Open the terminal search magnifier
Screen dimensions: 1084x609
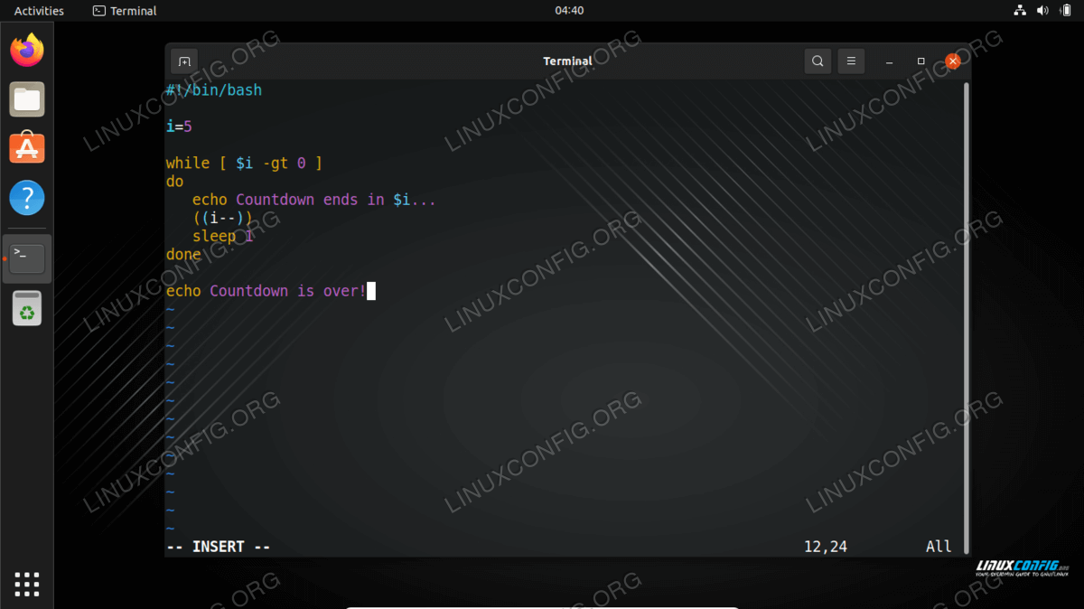[818, 61]
